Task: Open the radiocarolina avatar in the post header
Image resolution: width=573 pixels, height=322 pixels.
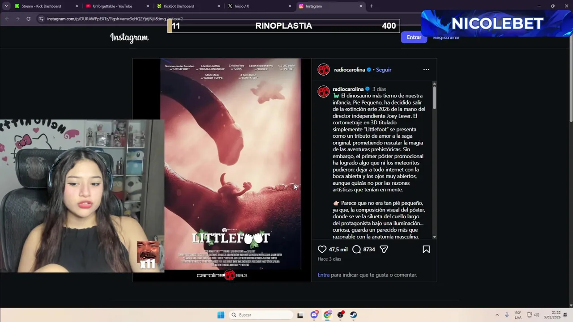Action: pos(324,70)
